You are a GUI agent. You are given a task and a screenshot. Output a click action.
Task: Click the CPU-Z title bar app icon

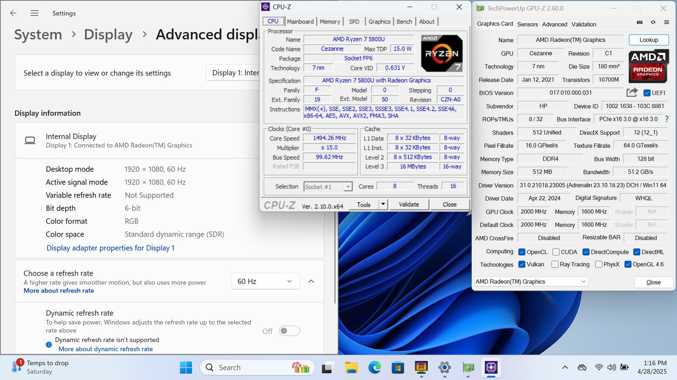[266, 7]
